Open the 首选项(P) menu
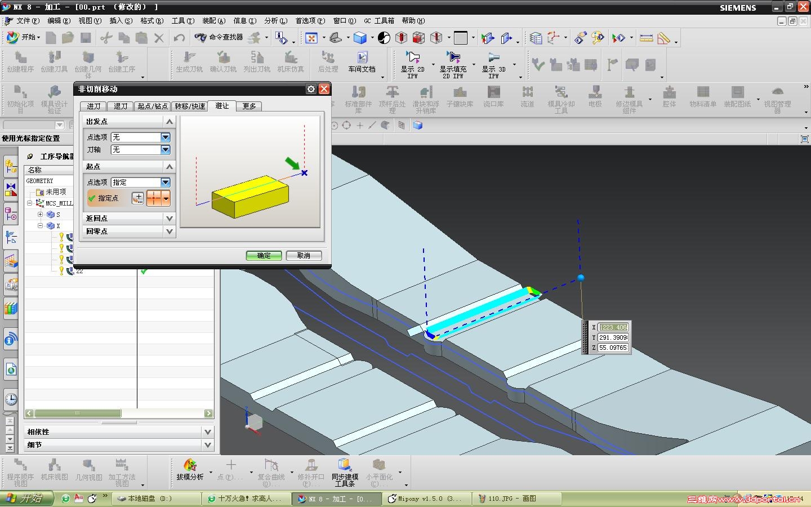The width and height of the screenshot is (811, 507). (x=310, y=21)
